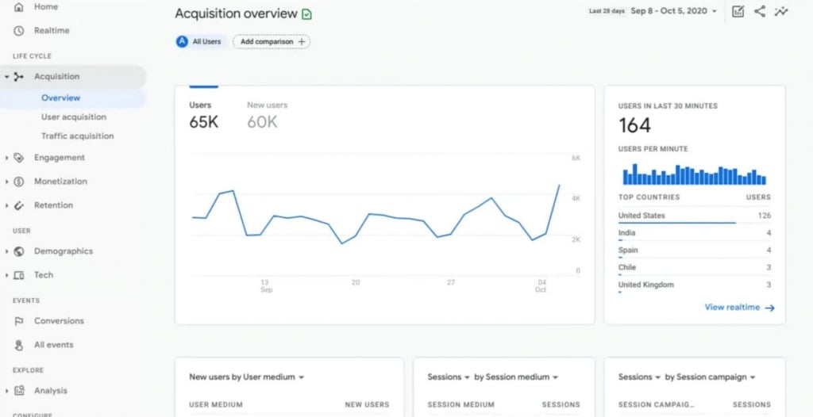Click the green report status checkmark
Viewport: 813px width, 417px height.
click(x=307, y=14)
